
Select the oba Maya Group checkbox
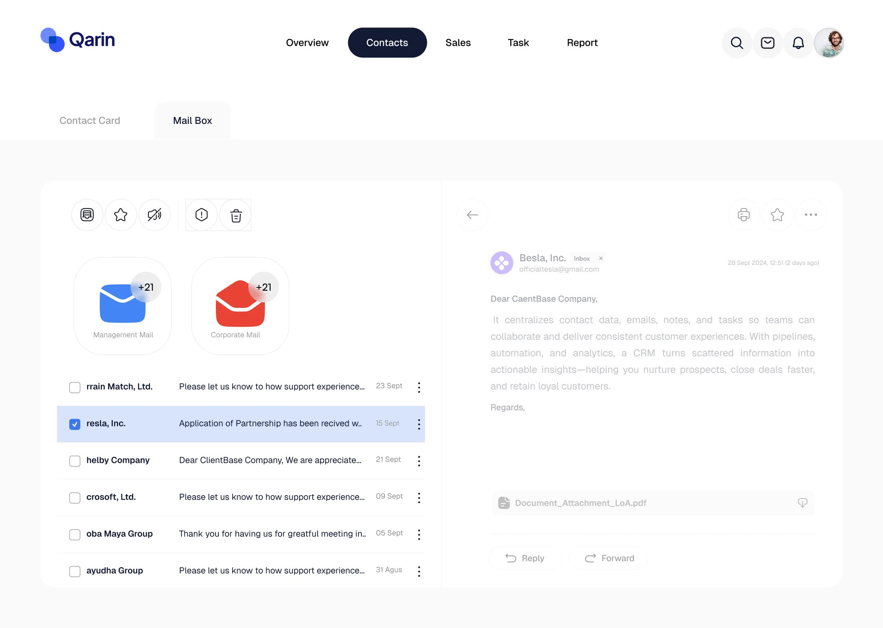(75, 534)
